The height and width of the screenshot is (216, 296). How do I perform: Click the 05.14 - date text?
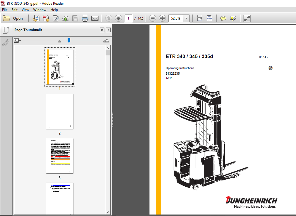tap(264, 57)
